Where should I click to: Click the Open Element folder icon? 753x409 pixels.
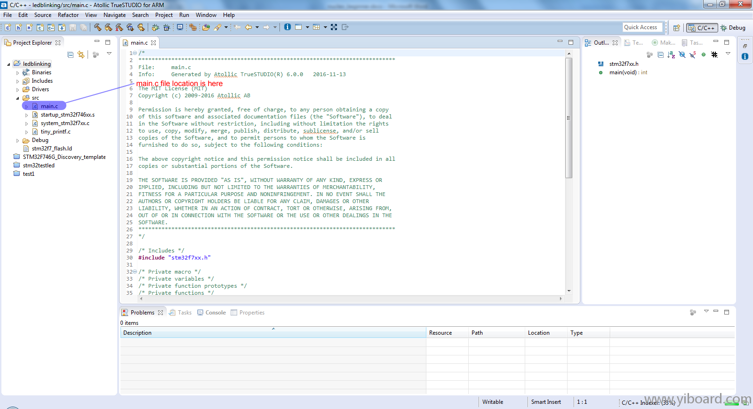[206, 27]
